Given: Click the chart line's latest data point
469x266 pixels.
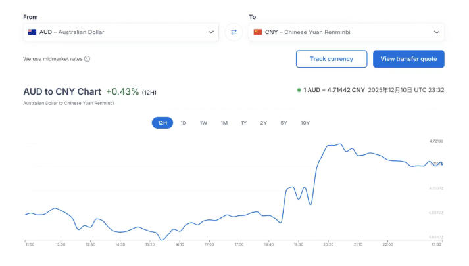Looking at the screenshot, I should coord(442,164).
